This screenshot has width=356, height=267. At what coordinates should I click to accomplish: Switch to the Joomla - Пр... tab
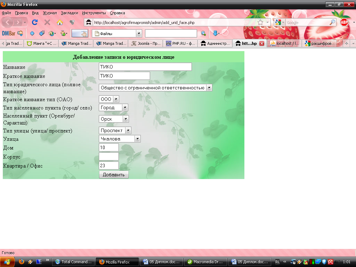coord(146,43)
